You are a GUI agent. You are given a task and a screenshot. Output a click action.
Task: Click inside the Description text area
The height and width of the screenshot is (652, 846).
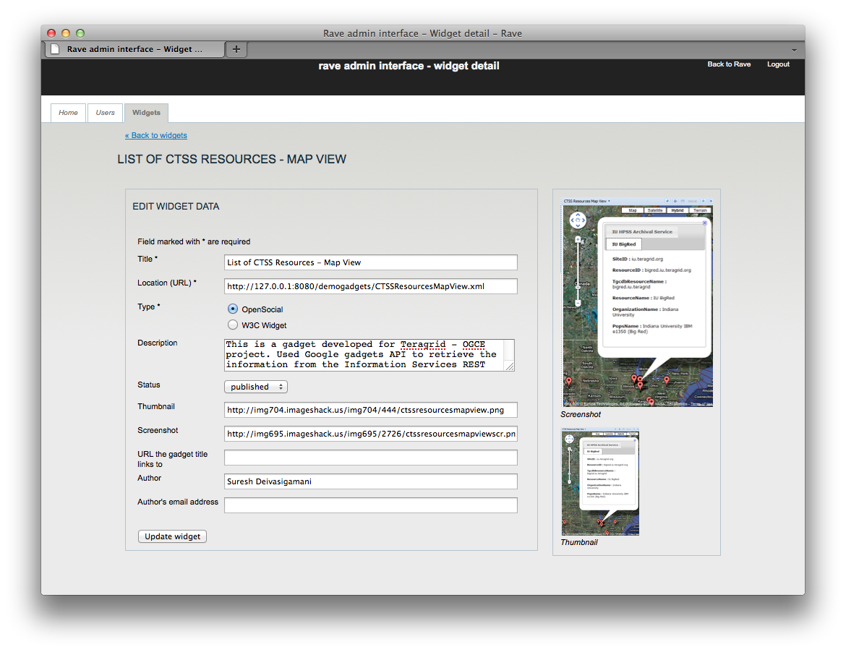pos(365,355)
